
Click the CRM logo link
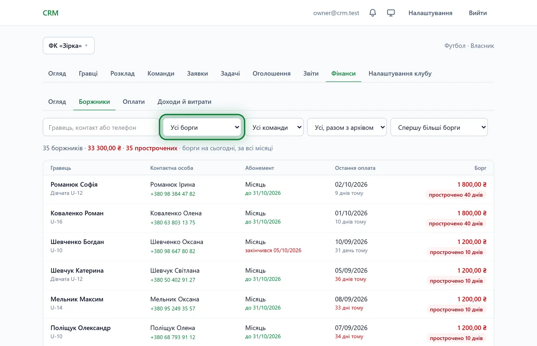(x=51, y=13)
